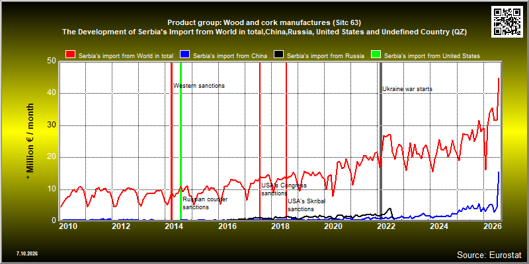Click the gray Ukraine war vertical marker line
The height and width of the screenshot is (264, 529).
(x=382, y=141)
